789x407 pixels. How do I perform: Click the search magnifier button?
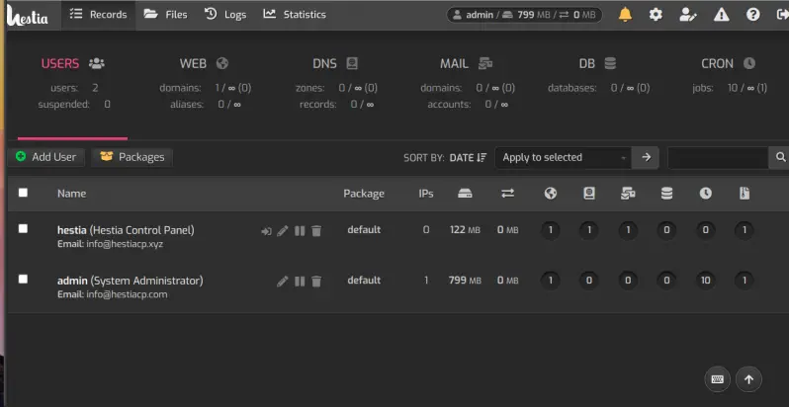pyautogui.click(x=780, y=157)
